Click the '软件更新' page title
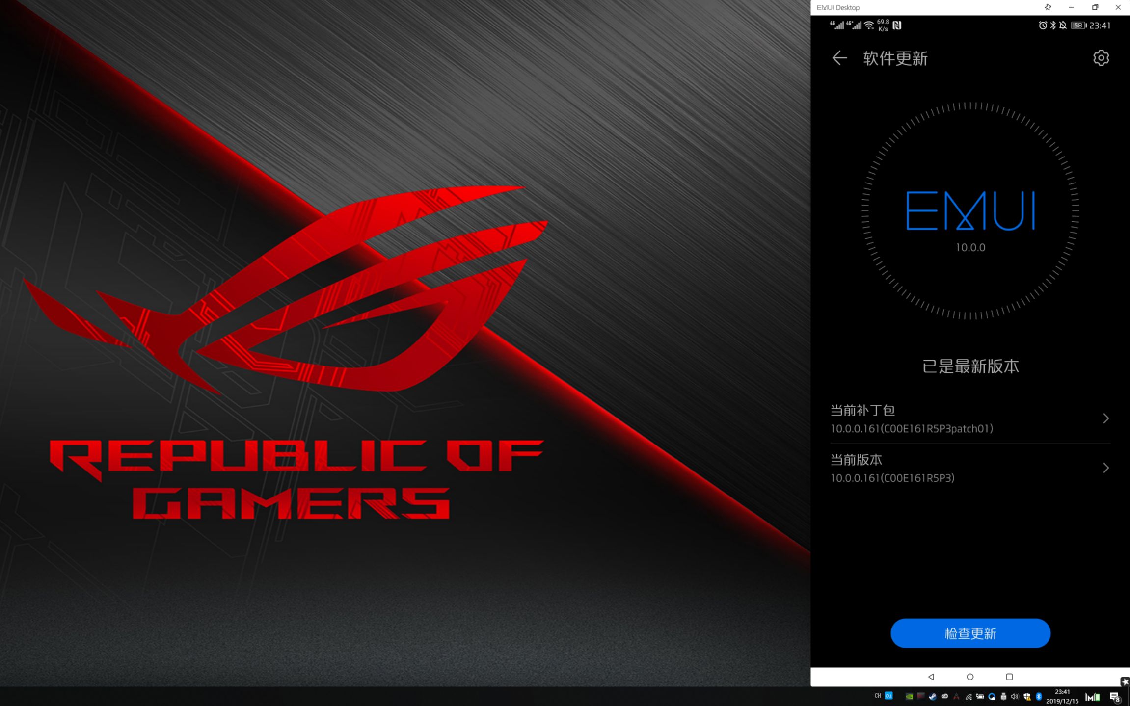Viewport: 1130px width, 706px height. [895, 58]
